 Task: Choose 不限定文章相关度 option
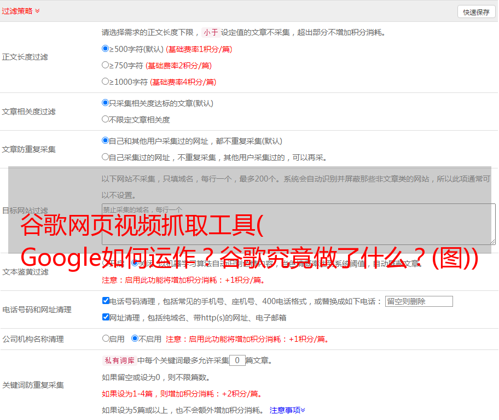click(x=106, y=119)
